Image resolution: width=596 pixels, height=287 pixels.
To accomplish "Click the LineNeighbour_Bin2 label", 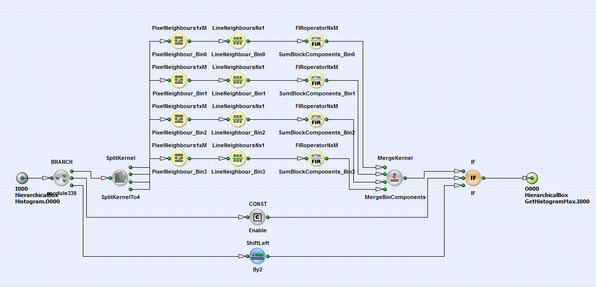I will (238, 132).
